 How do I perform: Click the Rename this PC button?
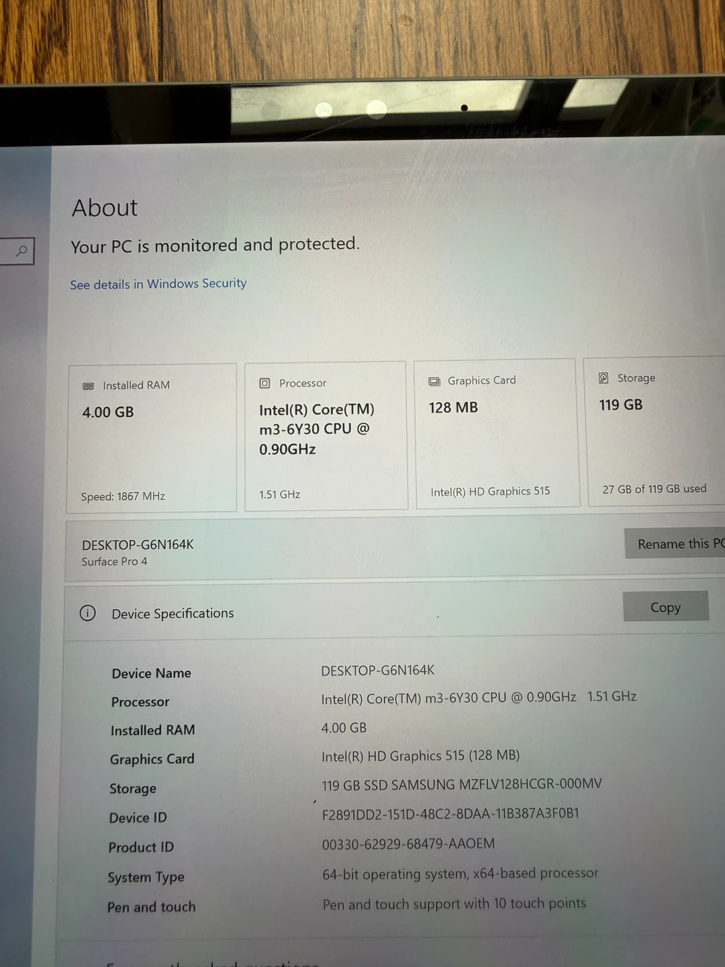point(675,543)
